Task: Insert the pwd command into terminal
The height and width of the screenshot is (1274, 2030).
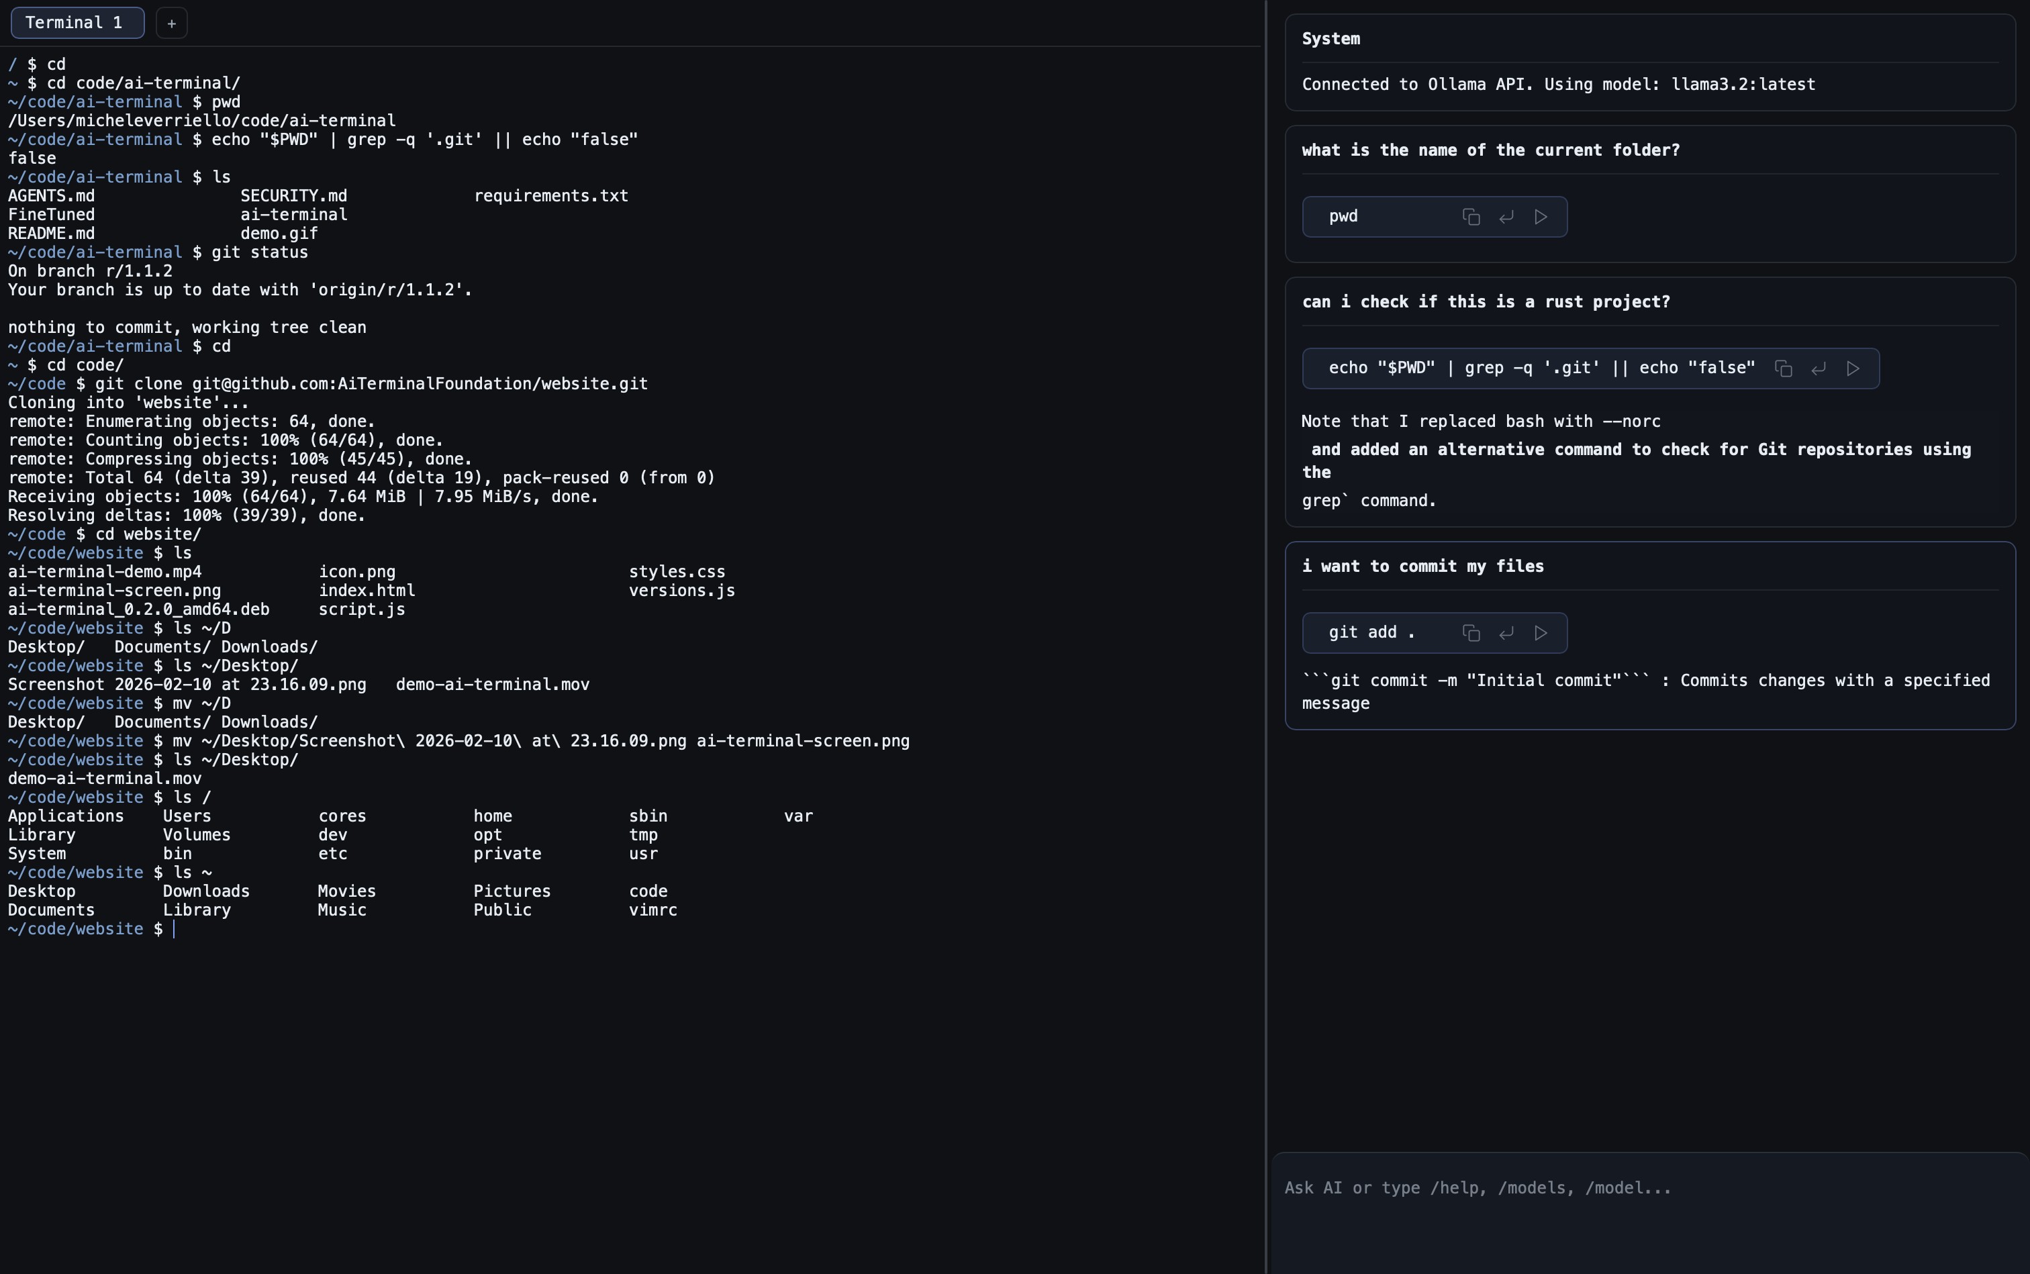Action: (x=1506, y=217)
